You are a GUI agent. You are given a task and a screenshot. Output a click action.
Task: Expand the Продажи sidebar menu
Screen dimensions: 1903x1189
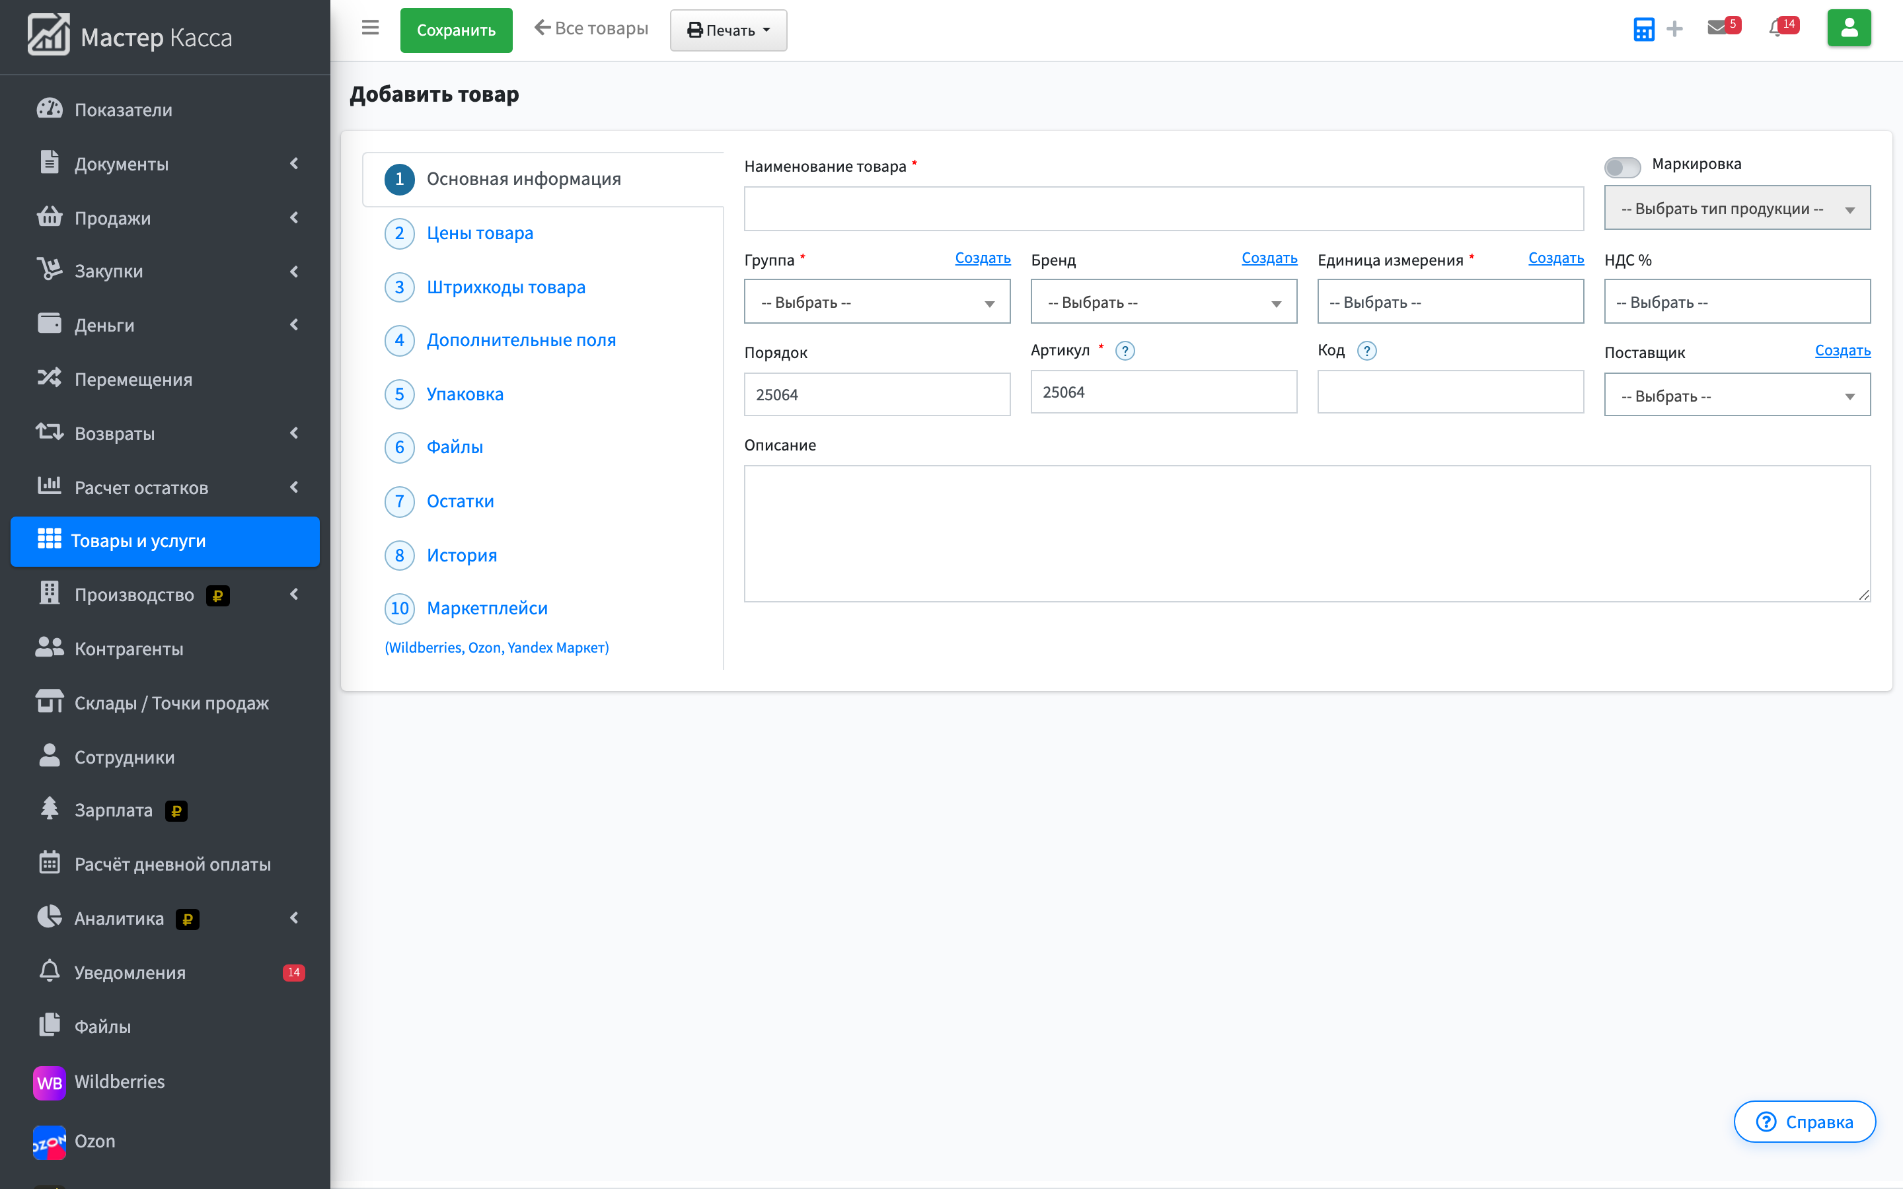[165, 218]
